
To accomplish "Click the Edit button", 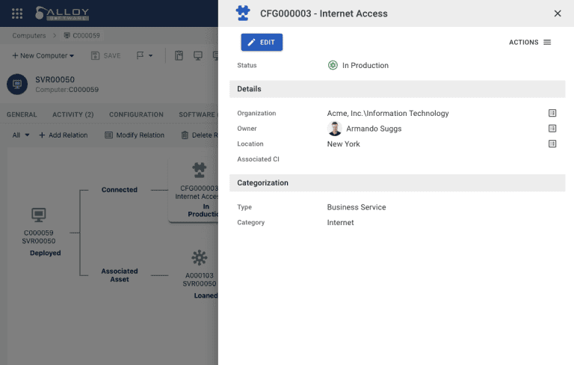I will pyautogui.click(x=262, y=43).
